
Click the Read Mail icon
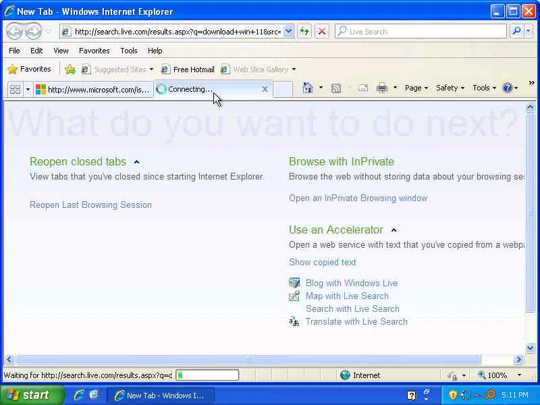[363, 88]
